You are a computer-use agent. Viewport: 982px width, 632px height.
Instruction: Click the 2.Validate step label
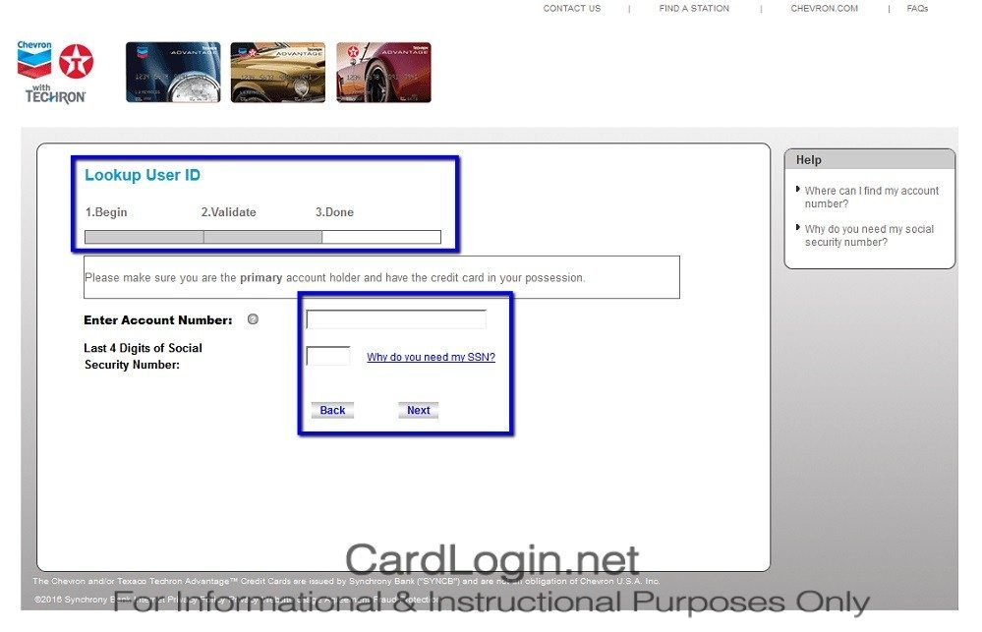[228, 212]
